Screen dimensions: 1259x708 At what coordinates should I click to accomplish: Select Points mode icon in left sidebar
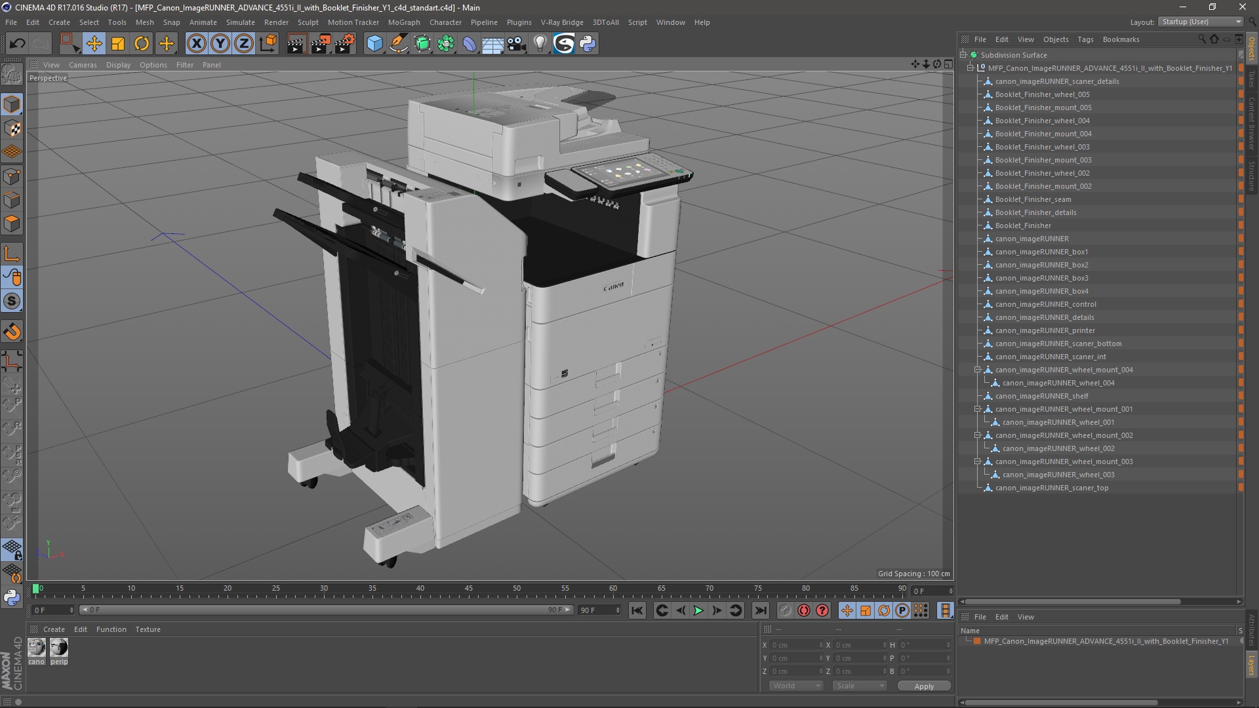pyautogui.click(x=12, y=176)
